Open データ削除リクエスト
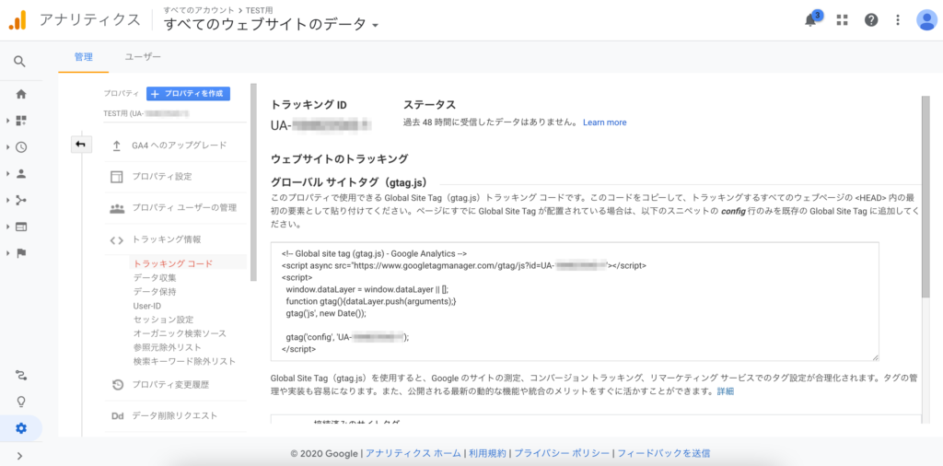943x466 pixels. (x=174, y=416)
